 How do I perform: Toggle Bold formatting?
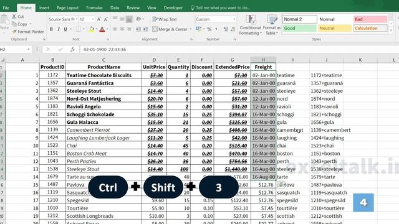coord(51,29)
